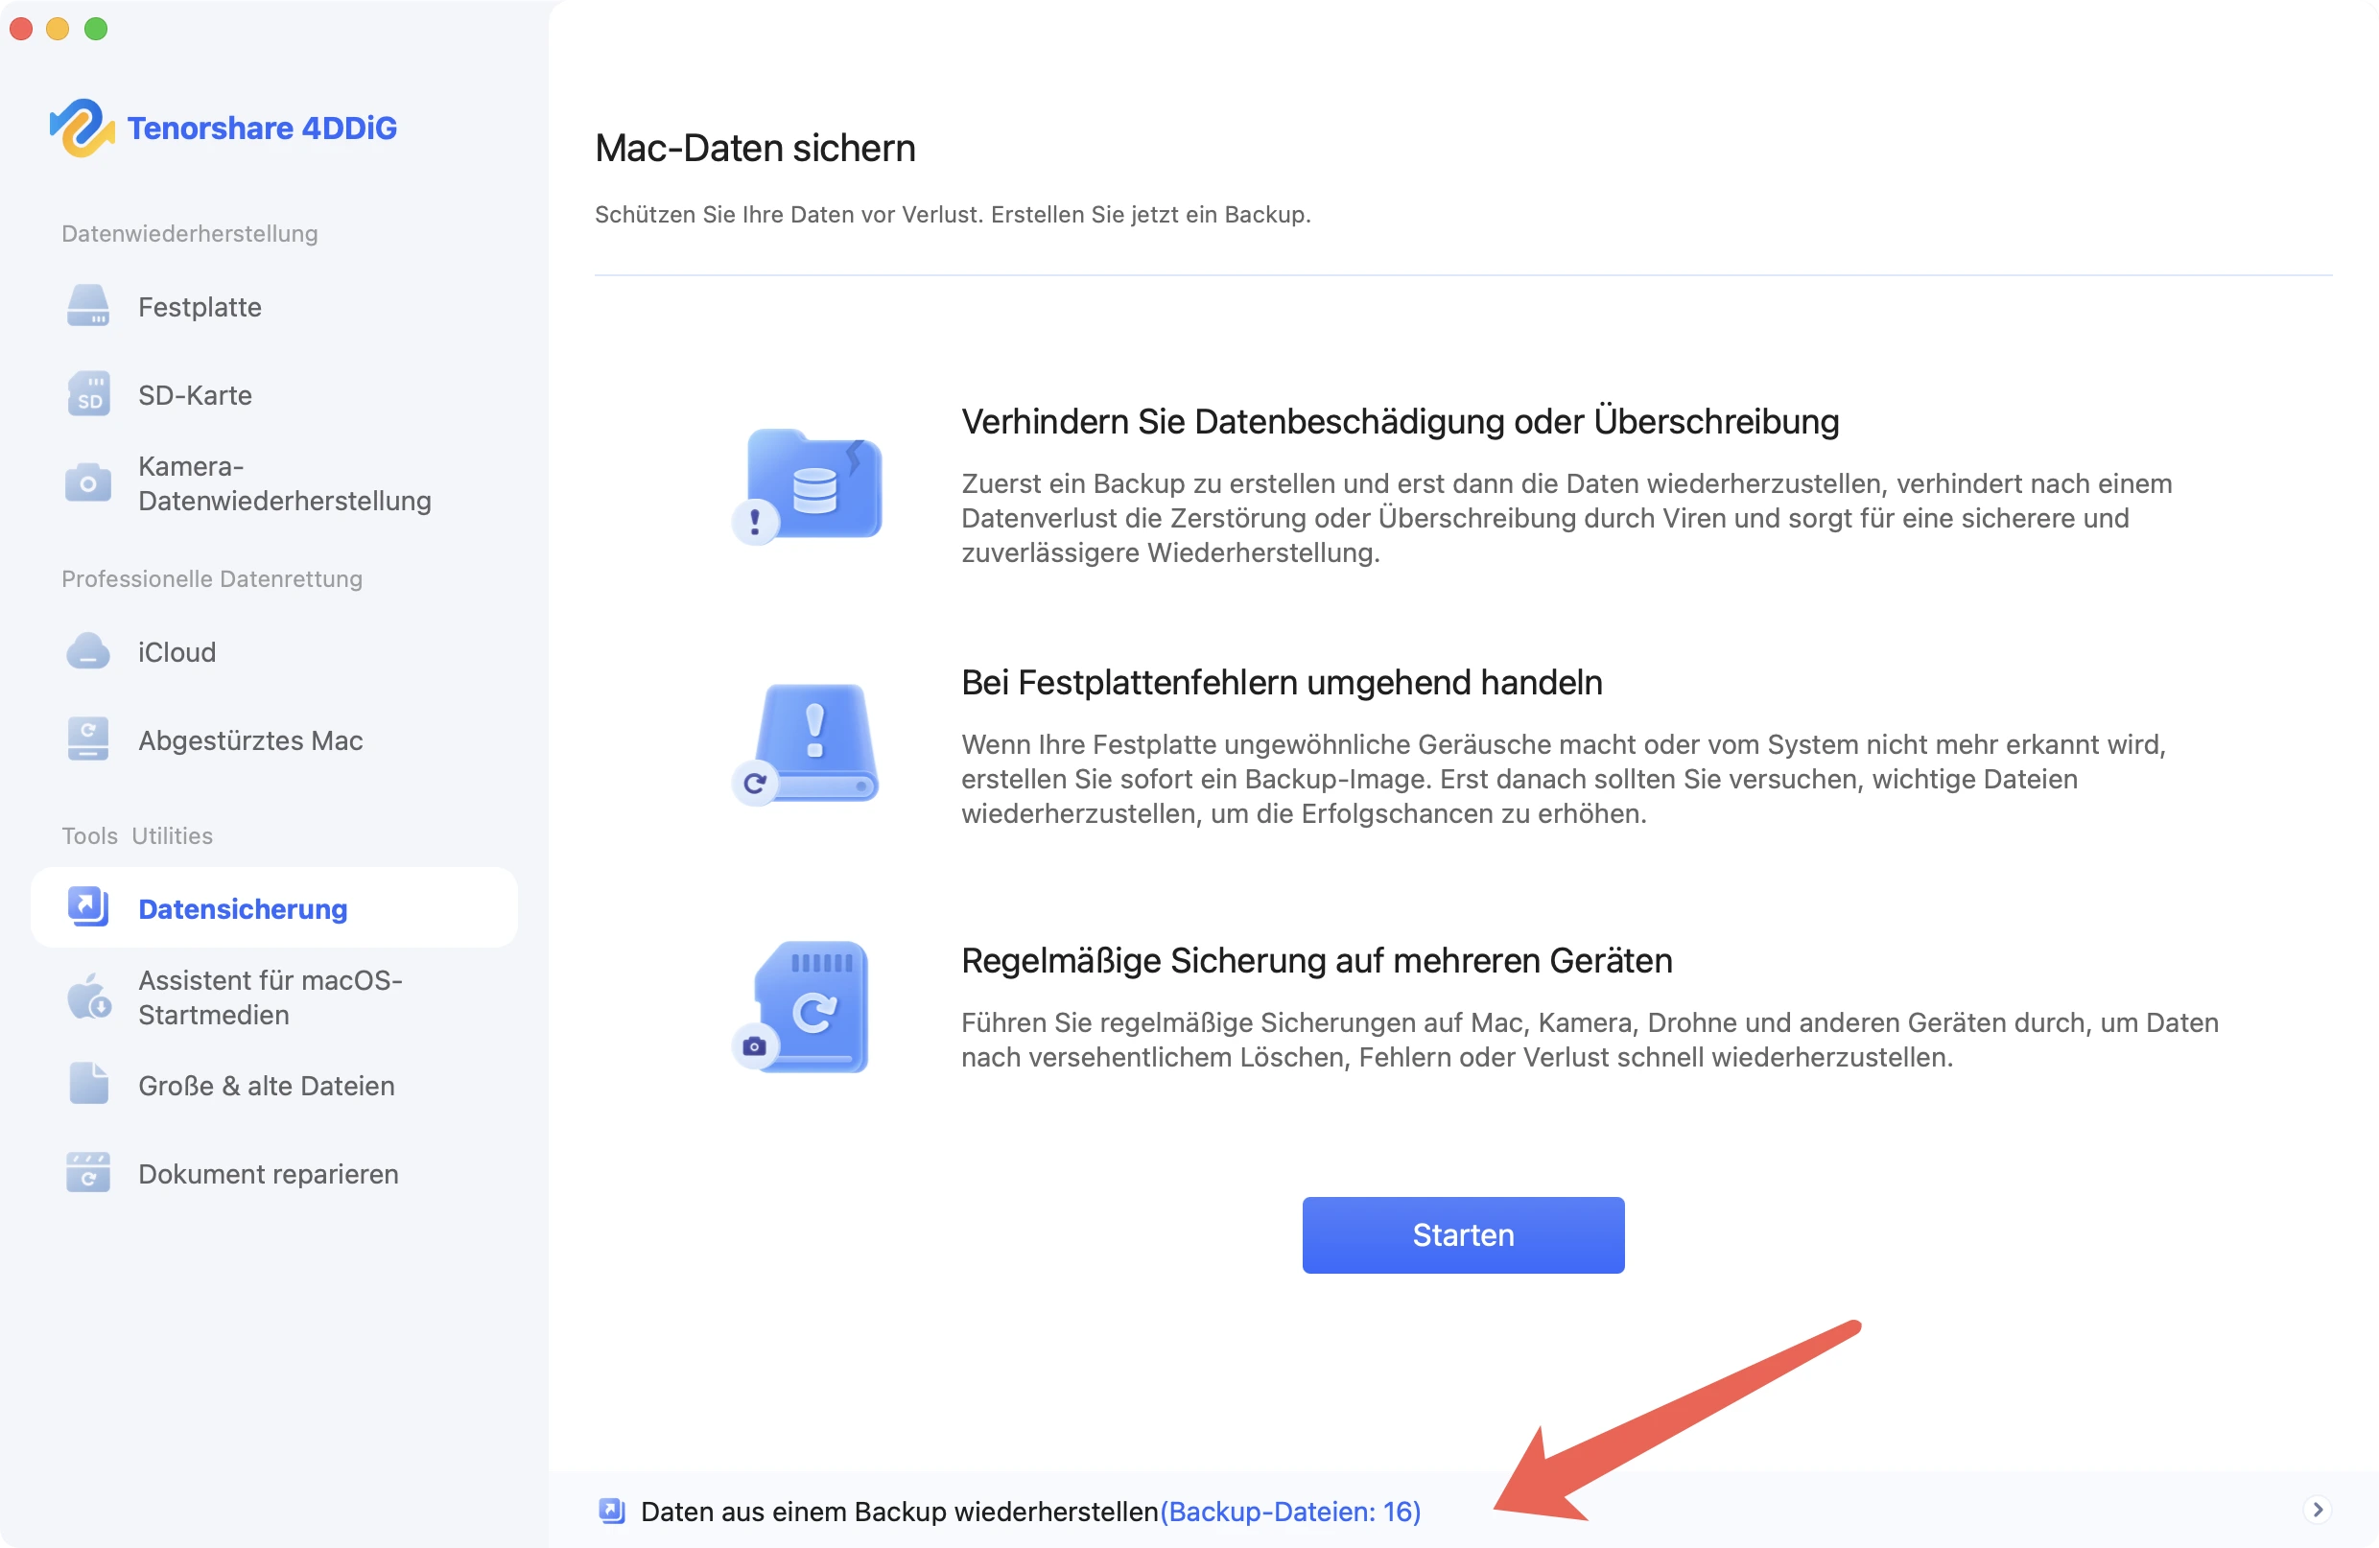Expand the backup restore chevron arrow
This screenshot has width=2379, height=1548.
(2317, 1509)
